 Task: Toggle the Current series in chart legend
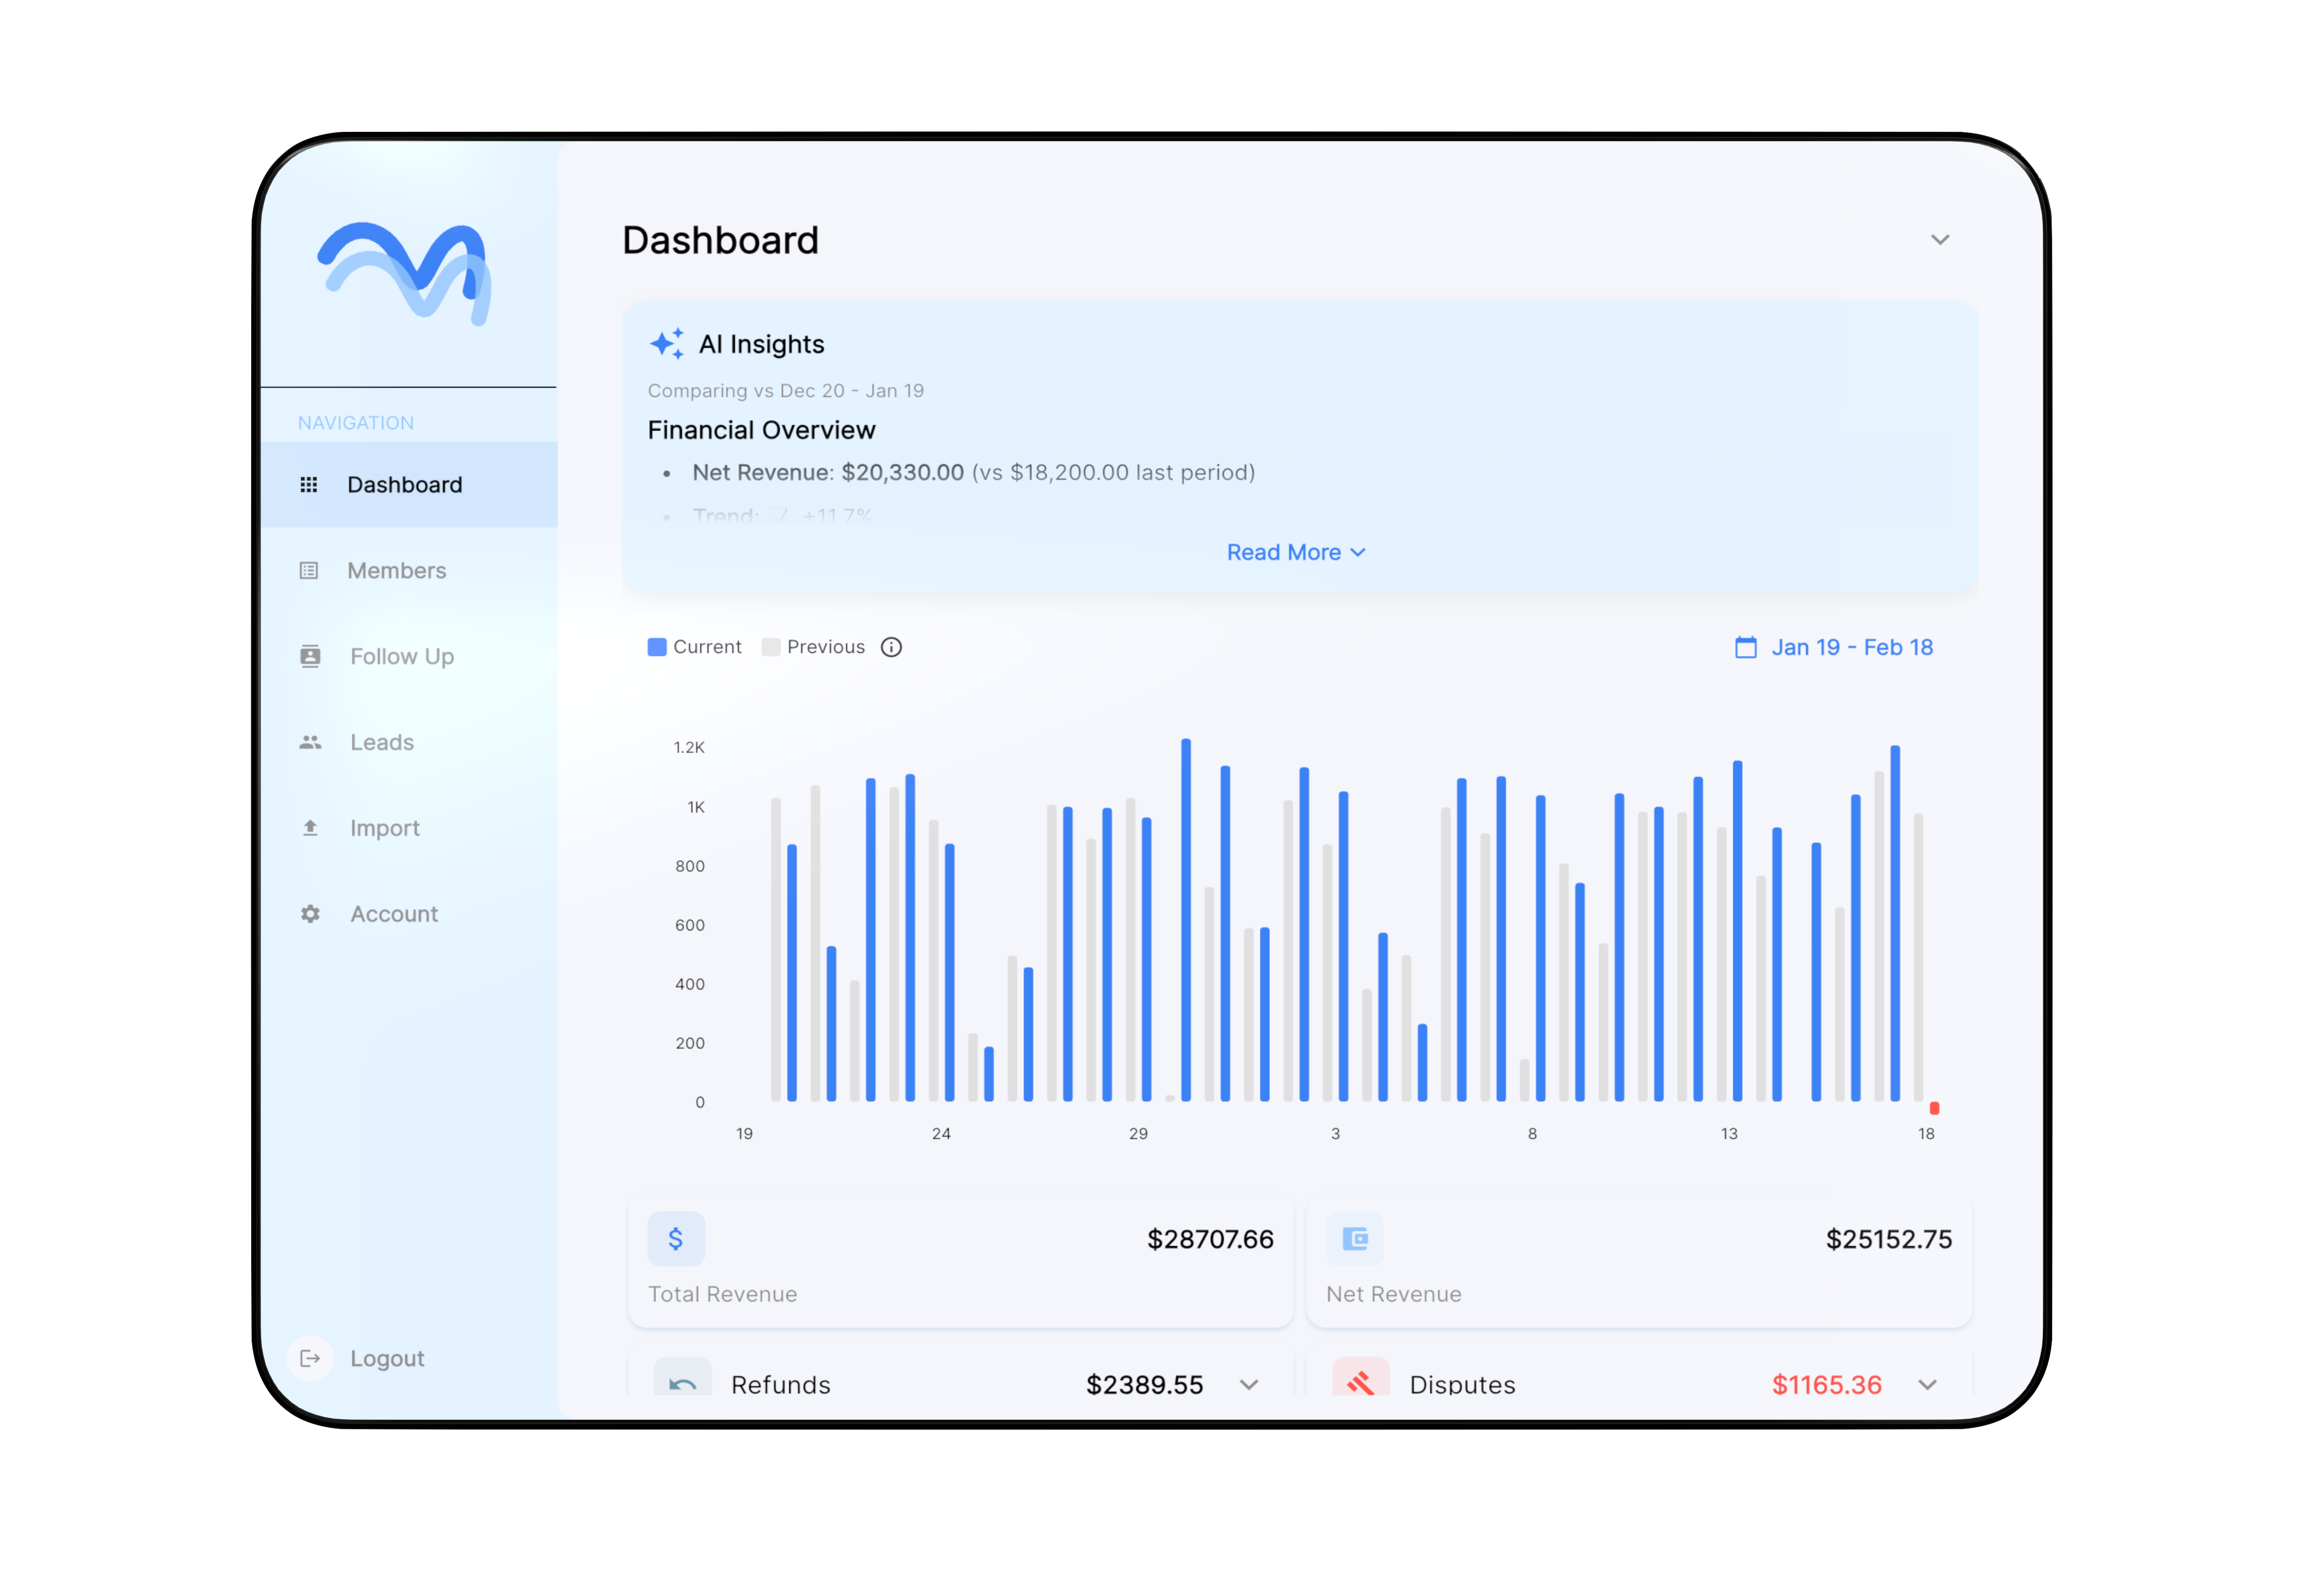(695, 648)
